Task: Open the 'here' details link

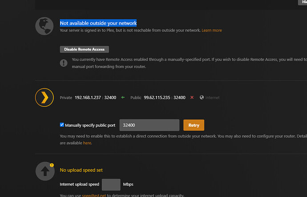Action: coord(87,143)
